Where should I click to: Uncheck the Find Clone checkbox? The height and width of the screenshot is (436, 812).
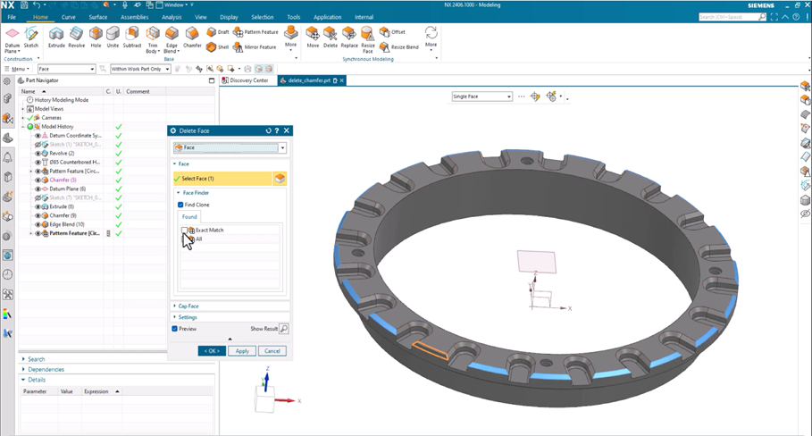180,205
